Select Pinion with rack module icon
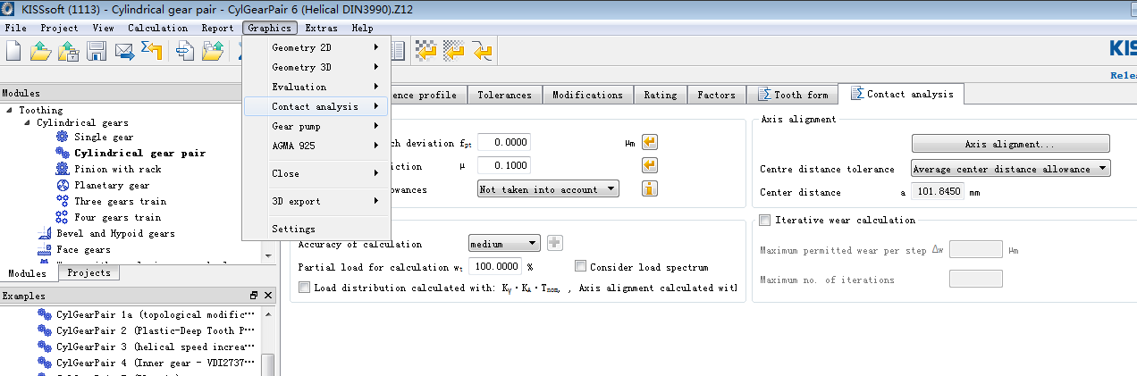Image resolution: width=1137 pixels, height=376 pixels. click(62, 169)
